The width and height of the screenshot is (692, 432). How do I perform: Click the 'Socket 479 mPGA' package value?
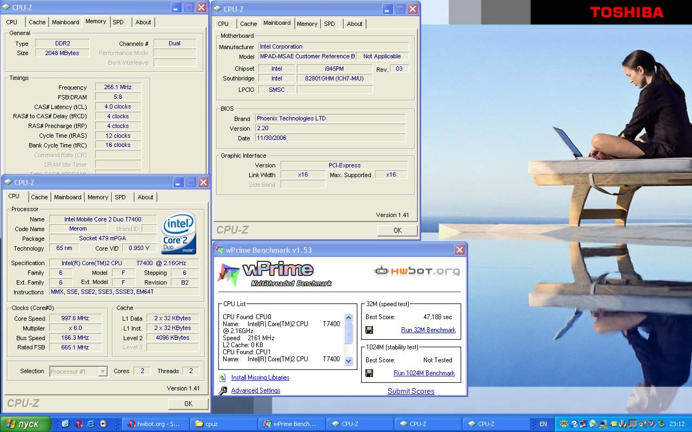coord(103,238)
